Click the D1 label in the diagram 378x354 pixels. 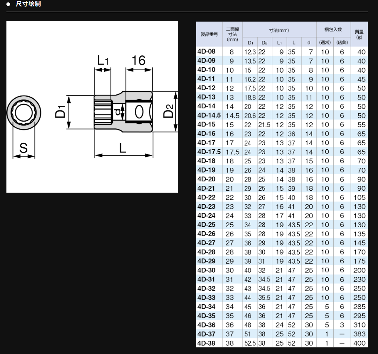[61, 111]
